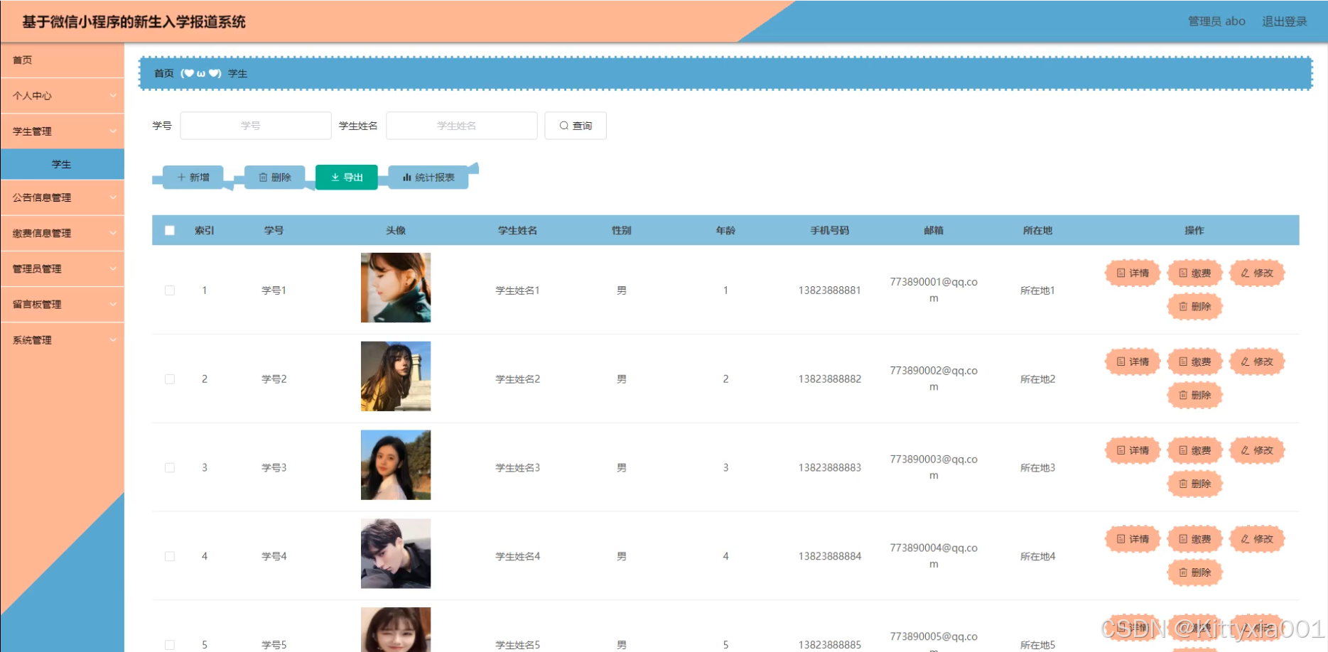Screen dimensions: 1328x652
Task: Click the 年龄 column header
Action: click(725, 230)
